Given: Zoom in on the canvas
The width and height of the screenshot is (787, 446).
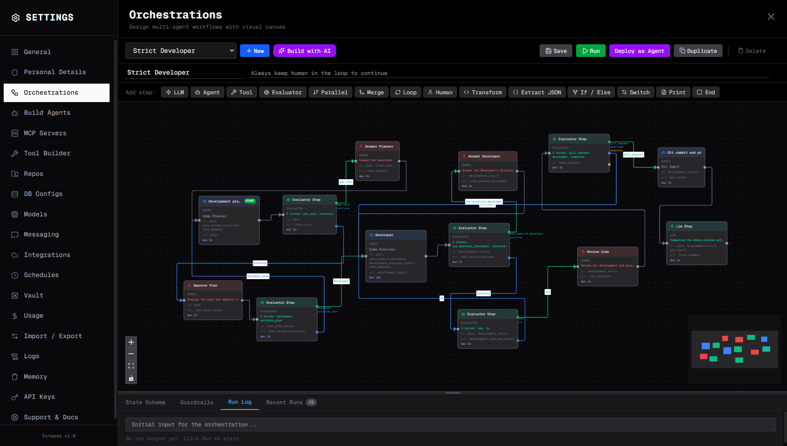Looking at the screenshot, I should (131, 342).
